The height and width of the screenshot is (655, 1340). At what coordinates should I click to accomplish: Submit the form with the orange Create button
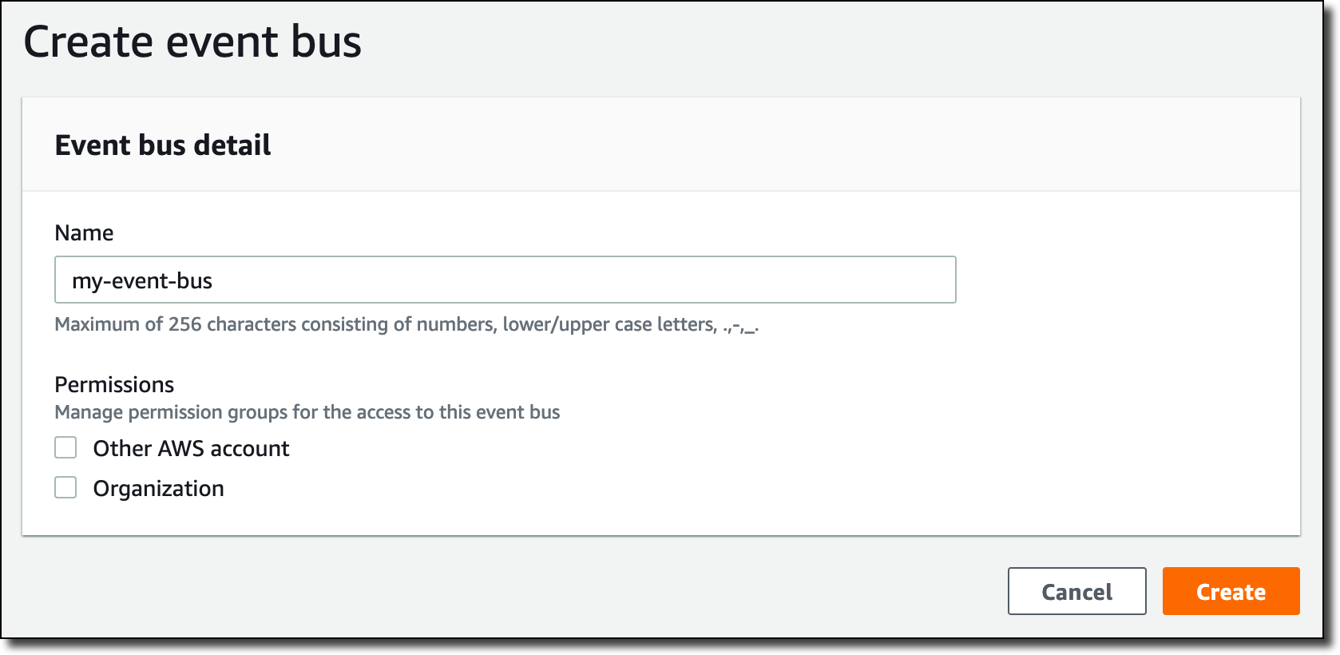(1231, 591)
